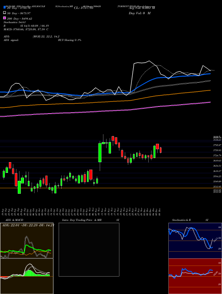The width and height of the screenshot is (222, 294).
Task: Click the 'ADX: 22.01 +DY: 22.23' reading
Action: tap(20, 225)
